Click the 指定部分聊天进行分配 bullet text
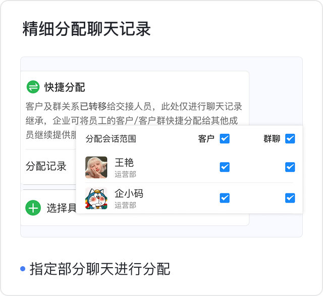323x296 pixels. click(100, 269)
